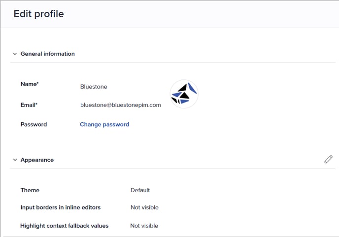
Task: Click the divider line under General information
Action: click(x=172, y=63)
